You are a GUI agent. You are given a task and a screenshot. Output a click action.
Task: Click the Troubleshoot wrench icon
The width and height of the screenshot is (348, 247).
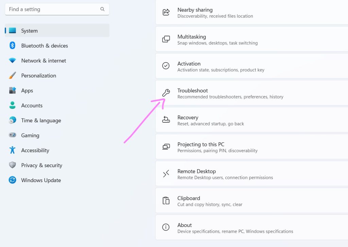pos(166,93)
